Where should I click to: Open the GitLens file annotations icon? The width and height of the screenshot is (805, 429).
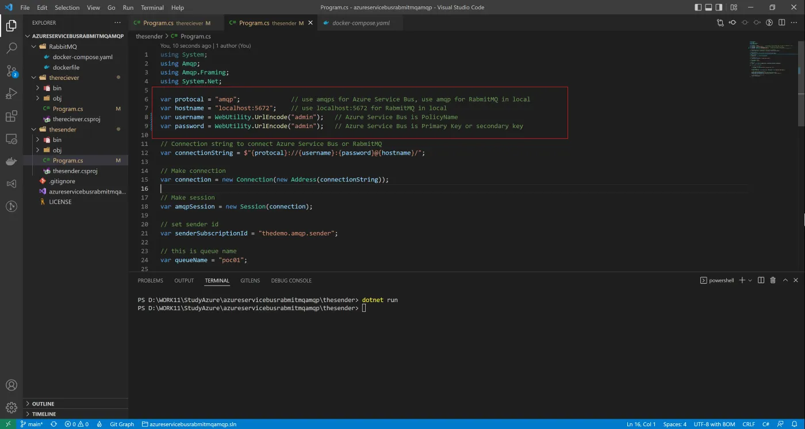click(x=769, y=23)
